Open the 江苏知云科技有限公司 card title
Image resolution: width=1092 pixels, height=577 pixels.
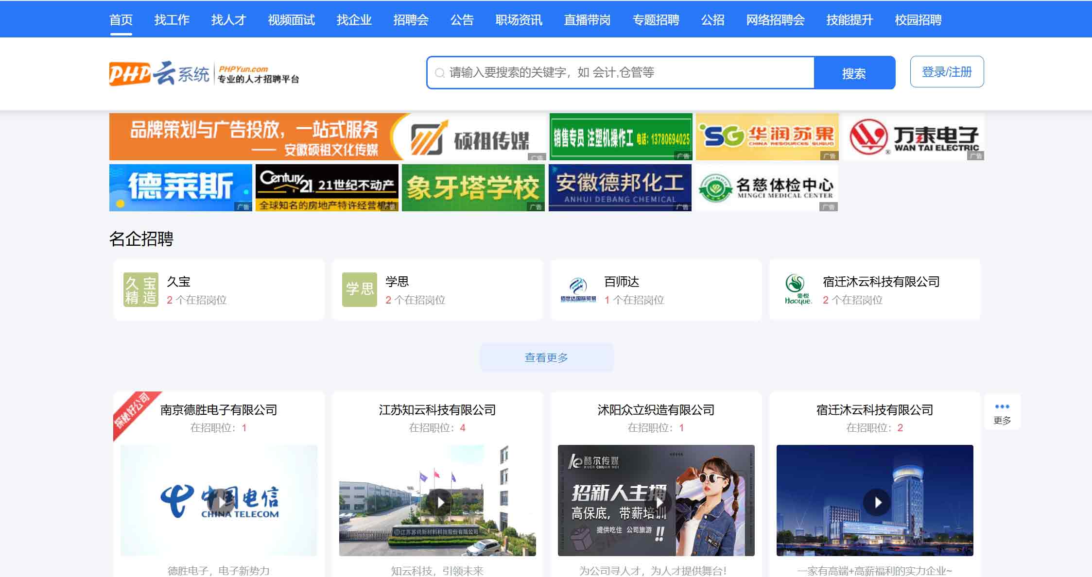point(437,410)
